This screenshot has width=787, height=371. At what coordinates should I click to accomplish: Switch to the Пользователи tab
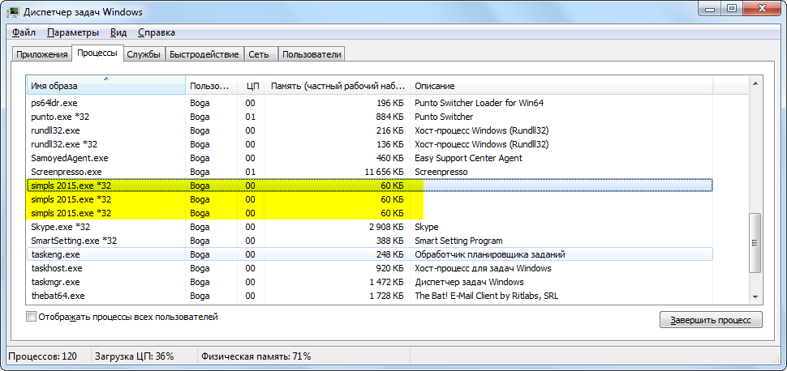tap(312, 54)
